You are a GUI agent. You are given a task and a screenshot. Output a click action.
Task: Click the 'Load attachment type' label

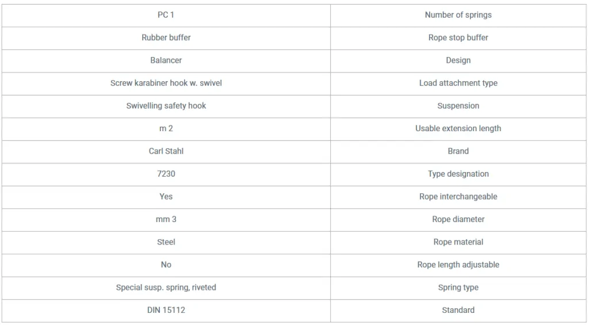[458, 83]
